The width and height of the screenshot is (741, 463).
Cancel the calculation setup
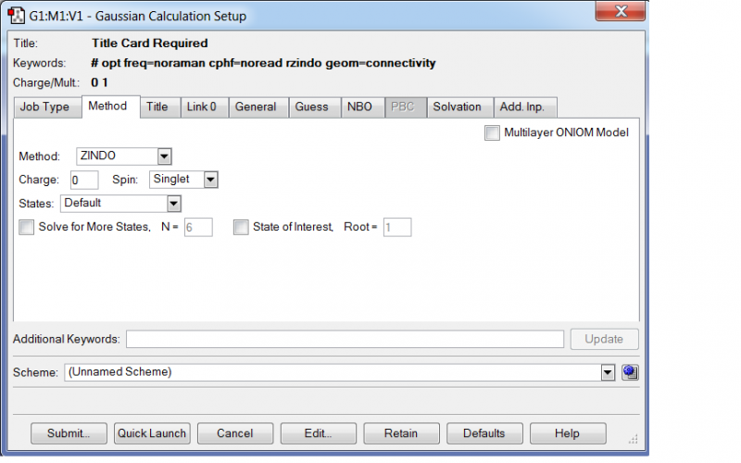click(235, 433)
